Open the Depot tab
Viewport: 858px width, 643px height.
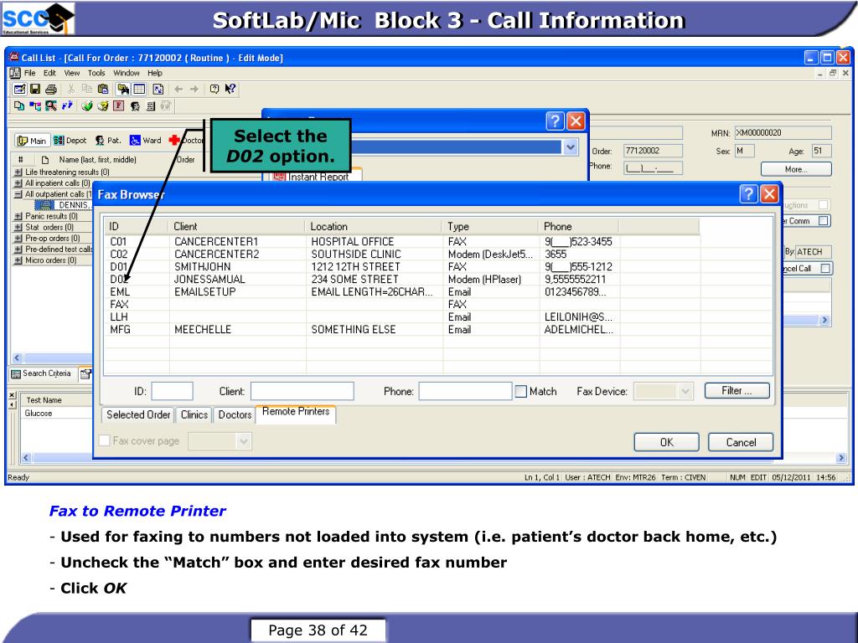pyautogui.click(x=70, y=141)
